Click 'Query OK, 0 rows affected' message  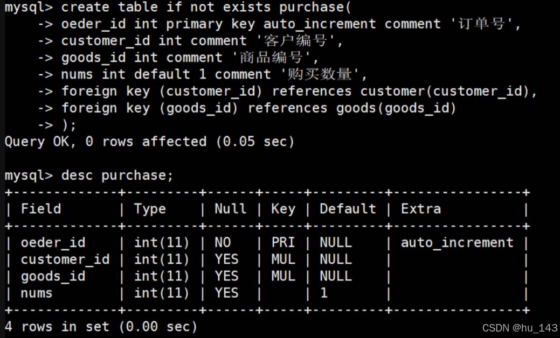[x=149, y=142]
